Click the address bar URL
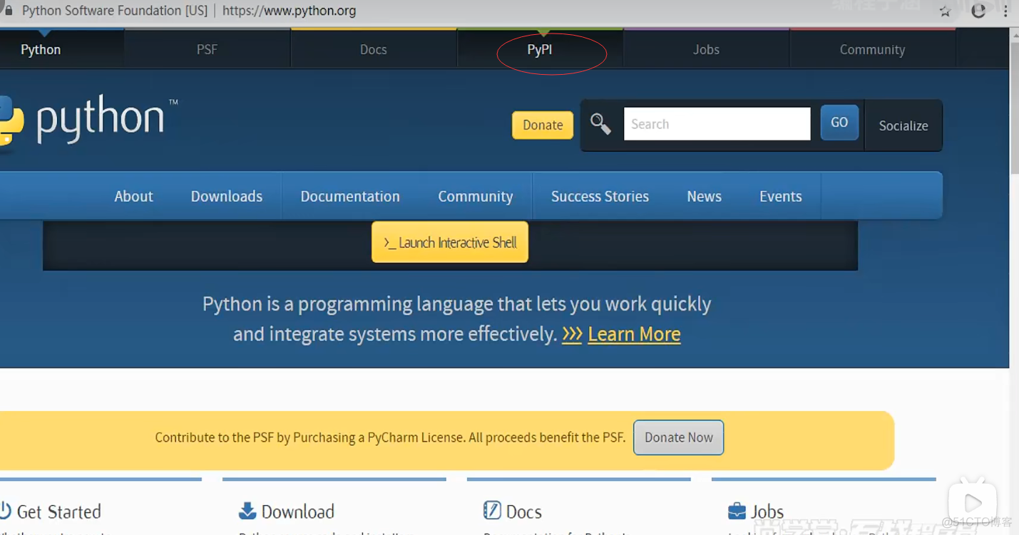The image size is (1019, 535). (x=289, y=11)
